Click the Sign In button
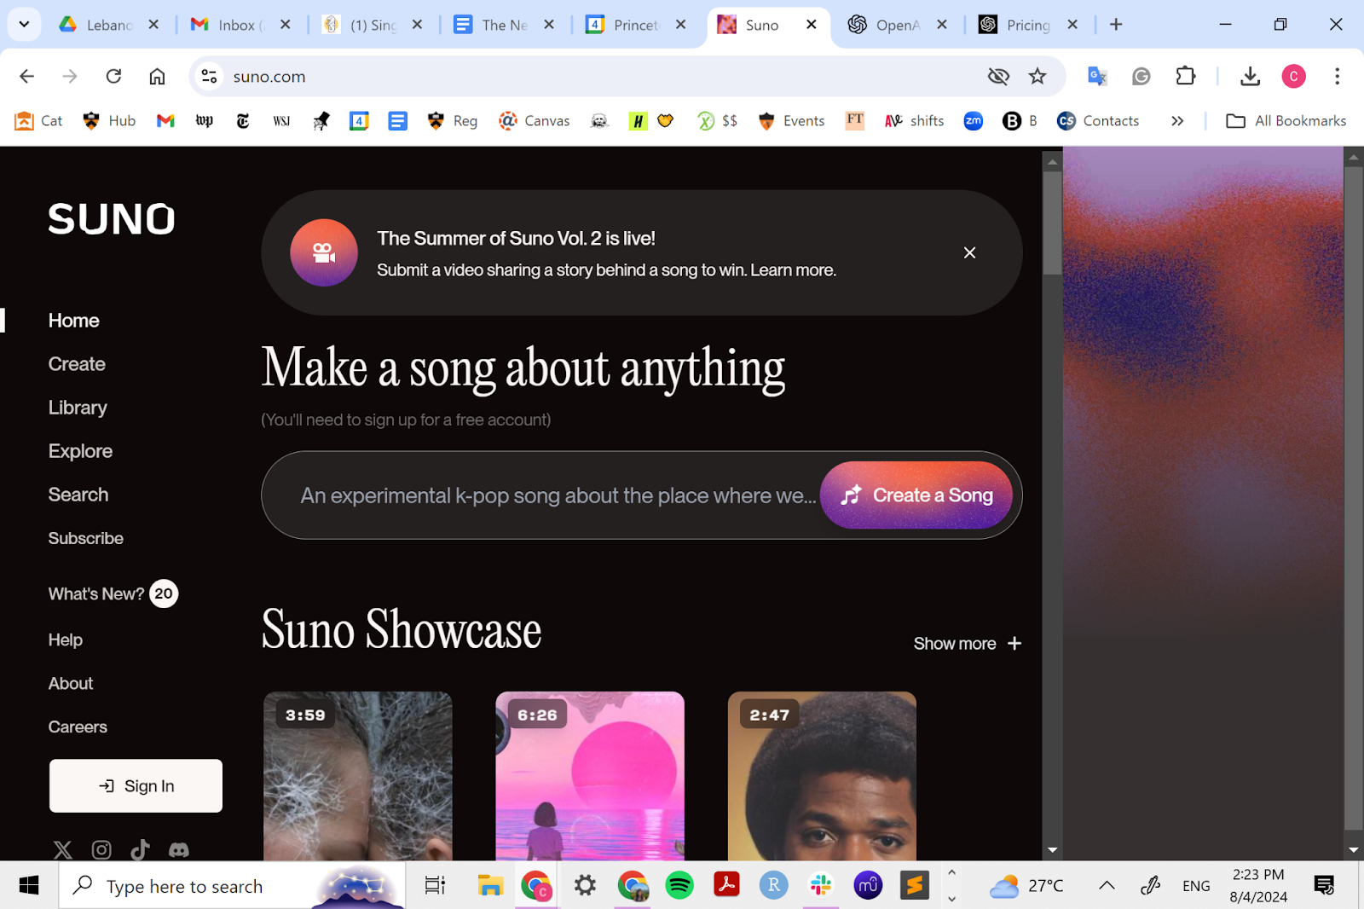The image size is (1364, 909). [x=136, y=786]
